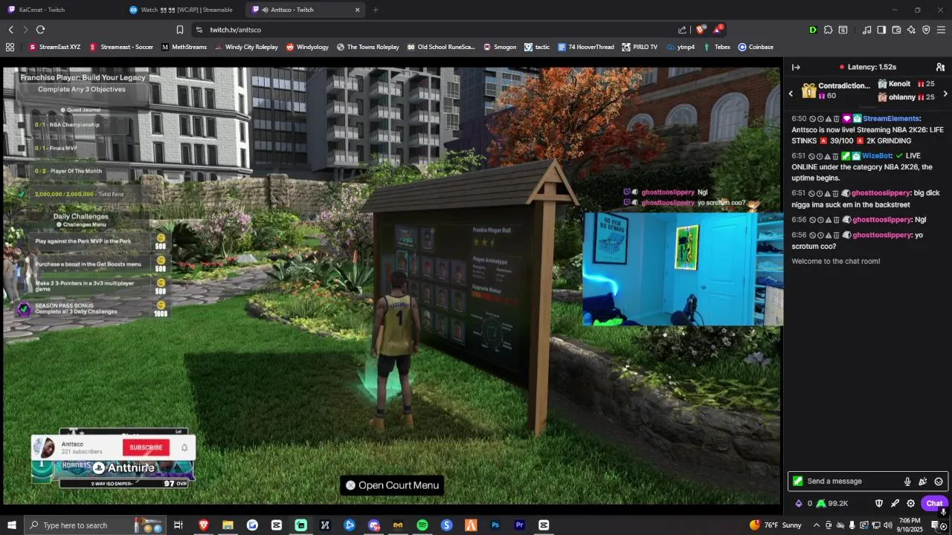Bookmark this page with the bookmark icon
This screenshot has width=952, height=535.
pos(179,30)
